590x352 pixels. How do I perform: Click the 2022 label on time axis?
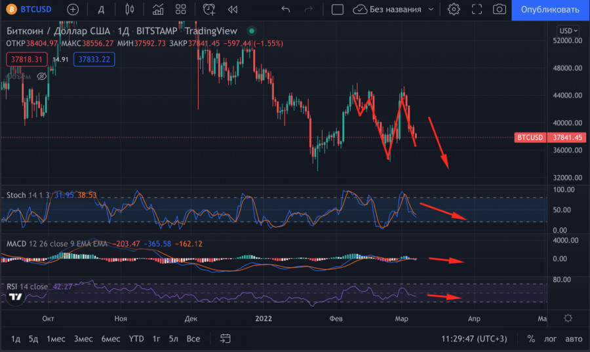(264, 319)
